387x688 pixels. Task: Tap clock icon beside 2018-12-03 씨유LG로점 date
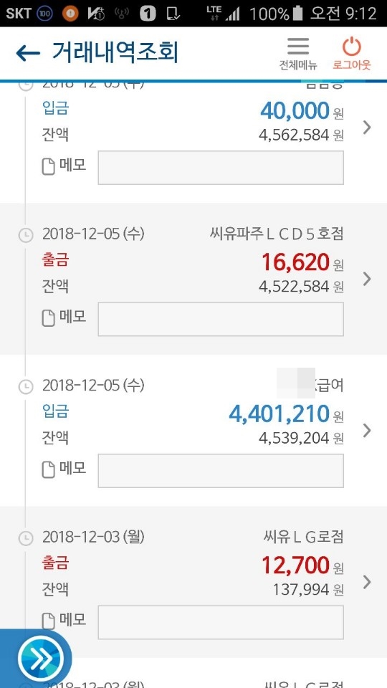[x=26, y=538]
